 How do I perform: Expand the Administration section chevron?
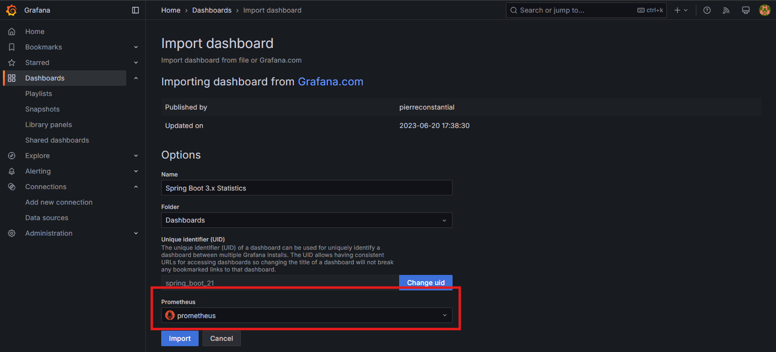(x=136, y=233)
